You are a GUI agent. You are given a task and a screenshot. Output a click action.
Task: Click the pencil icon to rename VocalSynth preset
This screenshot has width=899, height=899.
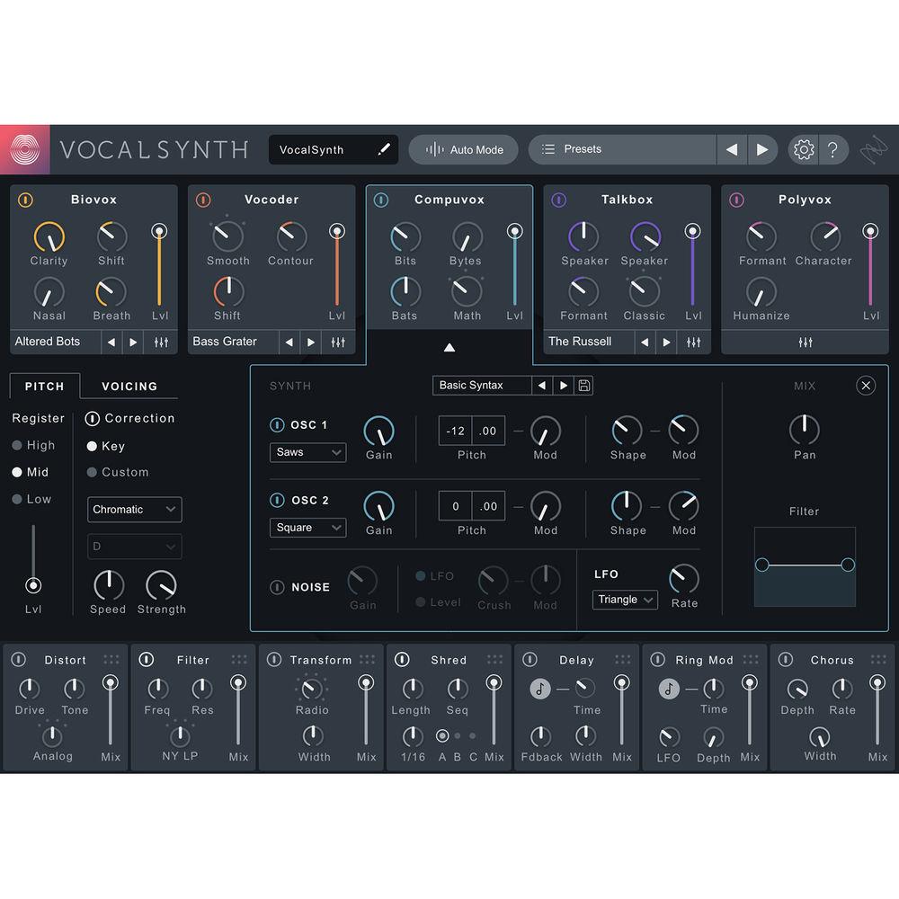coord(385,149)
